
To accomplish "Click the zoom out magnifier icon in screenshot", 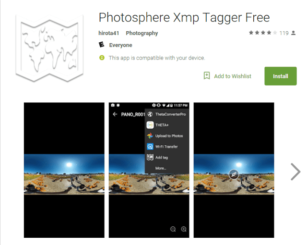I will coord(173,229).
